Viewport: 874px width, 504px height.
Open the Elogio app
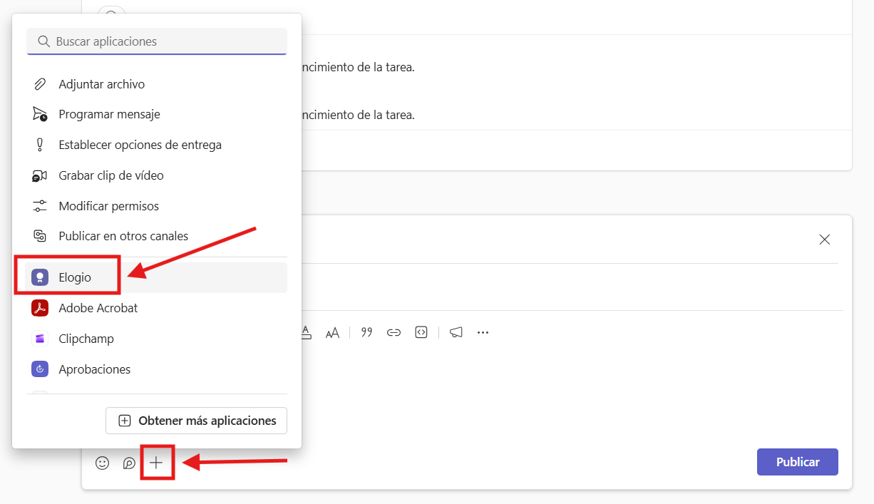coord(156,277)
